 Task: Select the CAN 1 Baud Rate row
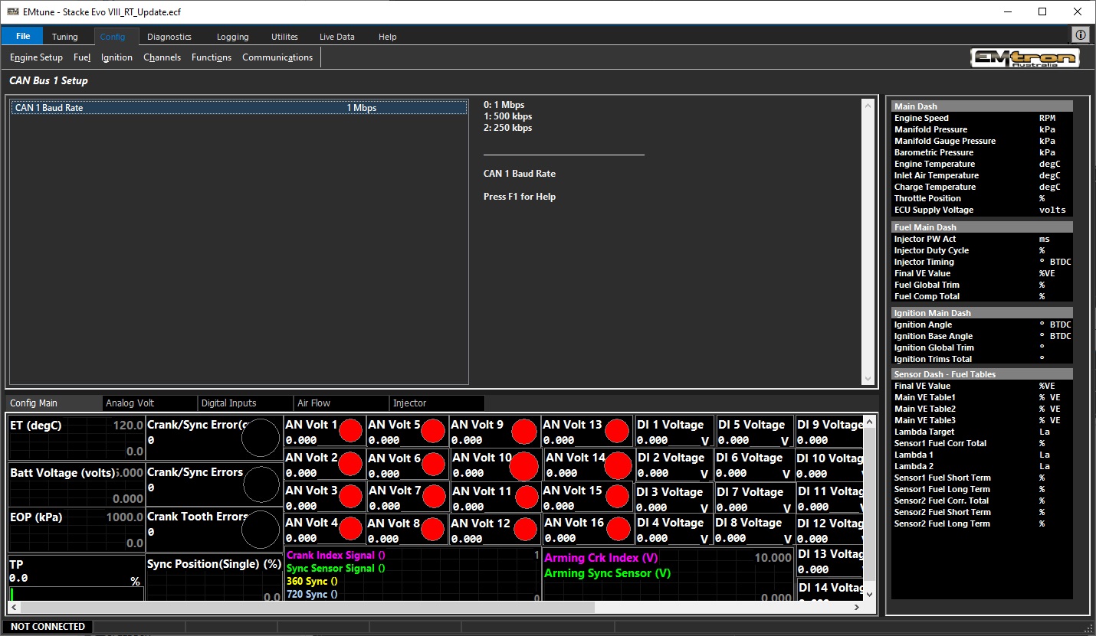pyautogui.click(x=239, y=108)
